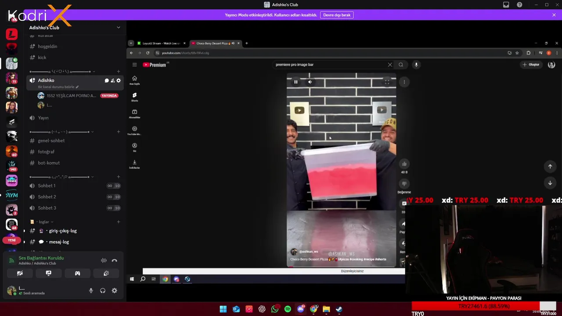Clear the YouTube search box X
The height and width of the screenshot is (316, 562).
point(390,65)
